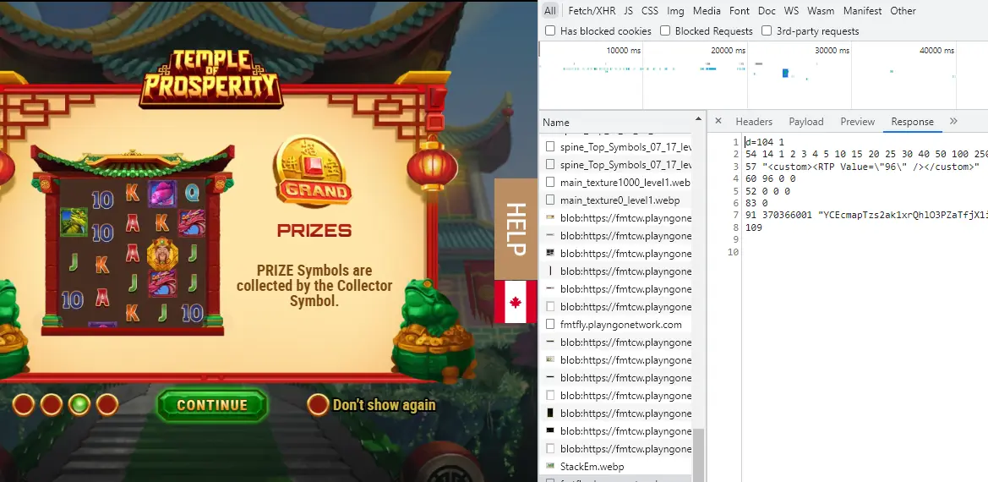Select the Don't show again option
Screen dimensions: 988x482
[371, 404]
